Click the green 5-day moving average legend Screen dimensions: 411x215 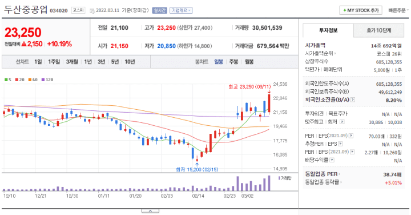coord(8,80)
